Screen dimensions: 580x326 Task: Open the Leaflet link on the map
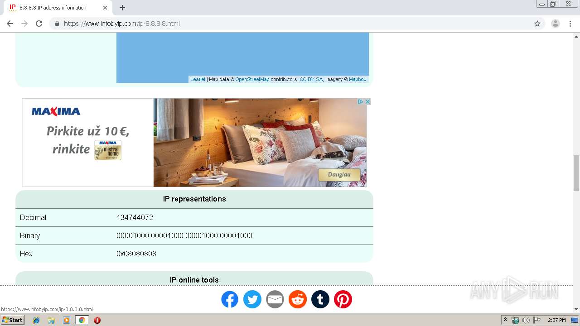click(x=198, y=79)
